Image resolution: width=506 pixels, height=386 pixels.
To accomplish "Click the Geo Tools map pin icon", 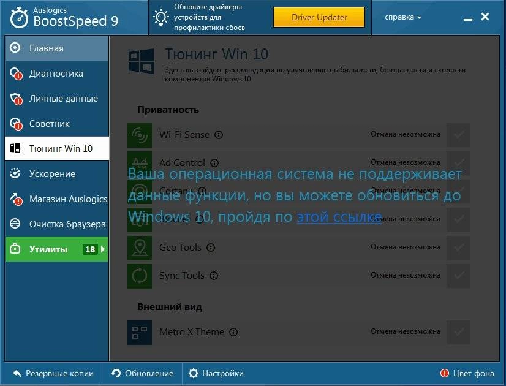I will [x=140, y=248].
